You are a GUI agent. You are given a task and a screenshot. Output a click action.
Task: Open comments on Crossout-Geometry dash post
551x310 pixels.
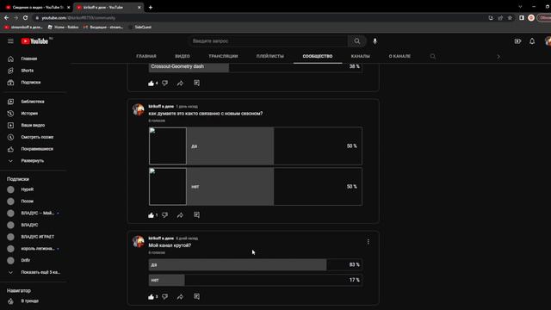pyautogui.click(x=197, y=83)
